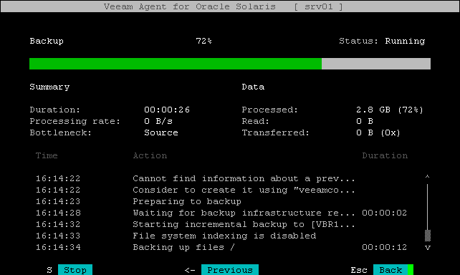Click the timestamp 16:14:34
Screen dimensions: 460x275
[x=58, y=247]
